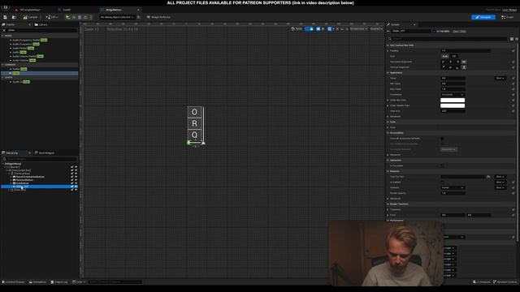Click the Slider Bar Color swatch
The height and width of the screenshot is (292, 520).
pos(453,100)
